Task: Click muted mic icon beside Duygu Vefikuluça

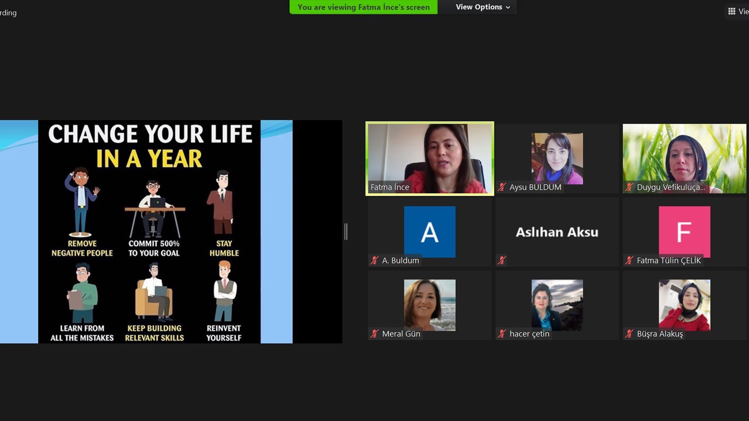Action: 629,187
